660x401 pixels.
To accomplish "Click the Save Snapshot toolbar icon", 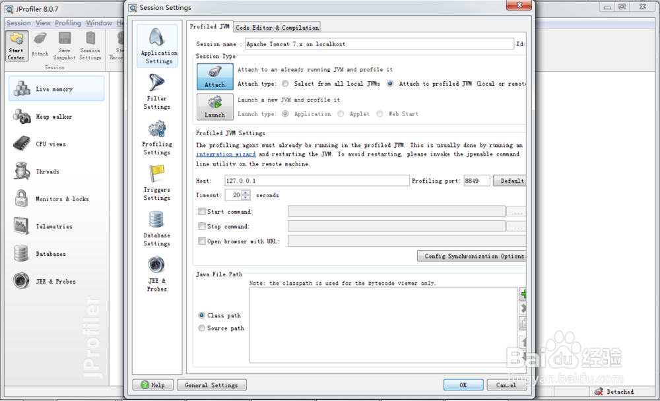I will 65,46.
